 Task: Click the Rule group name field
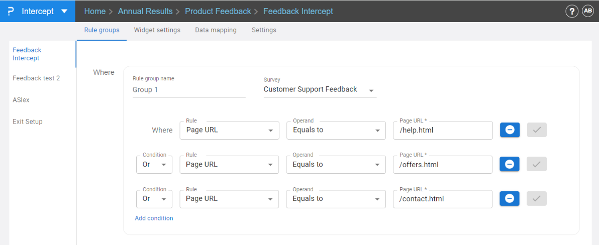(x=189, y=90)
